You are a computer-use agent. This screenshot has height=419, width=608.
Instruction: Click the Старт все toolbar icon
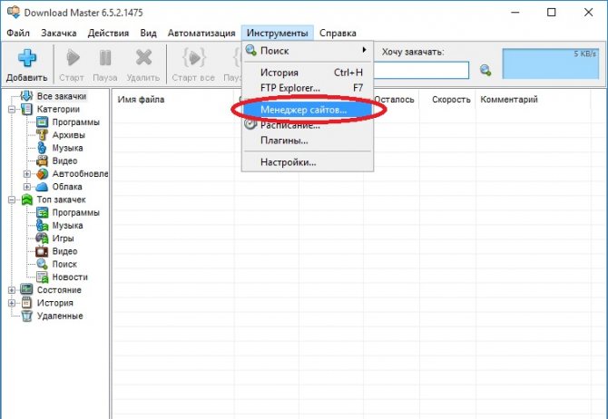click(x=193, y=58)
